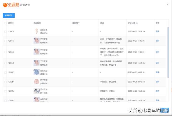Click the pink 格子双层 shorts thumbnail
This screenshot has height=116, width=172.
pyautogui.click(x=36, y=81)
